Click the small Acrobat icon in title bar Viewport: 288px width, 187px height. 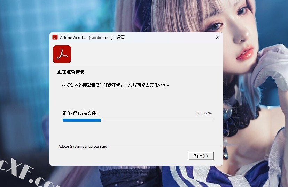point(55,38)
